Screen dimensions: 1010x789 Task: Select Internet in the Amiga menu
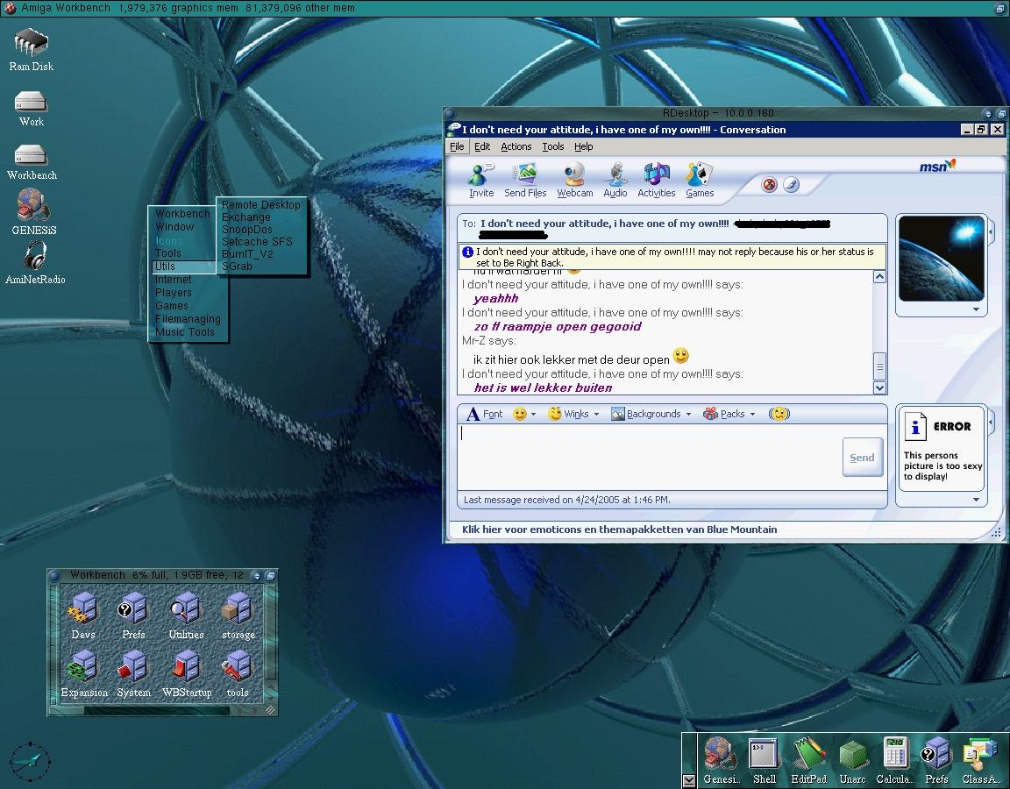(173, 280)
